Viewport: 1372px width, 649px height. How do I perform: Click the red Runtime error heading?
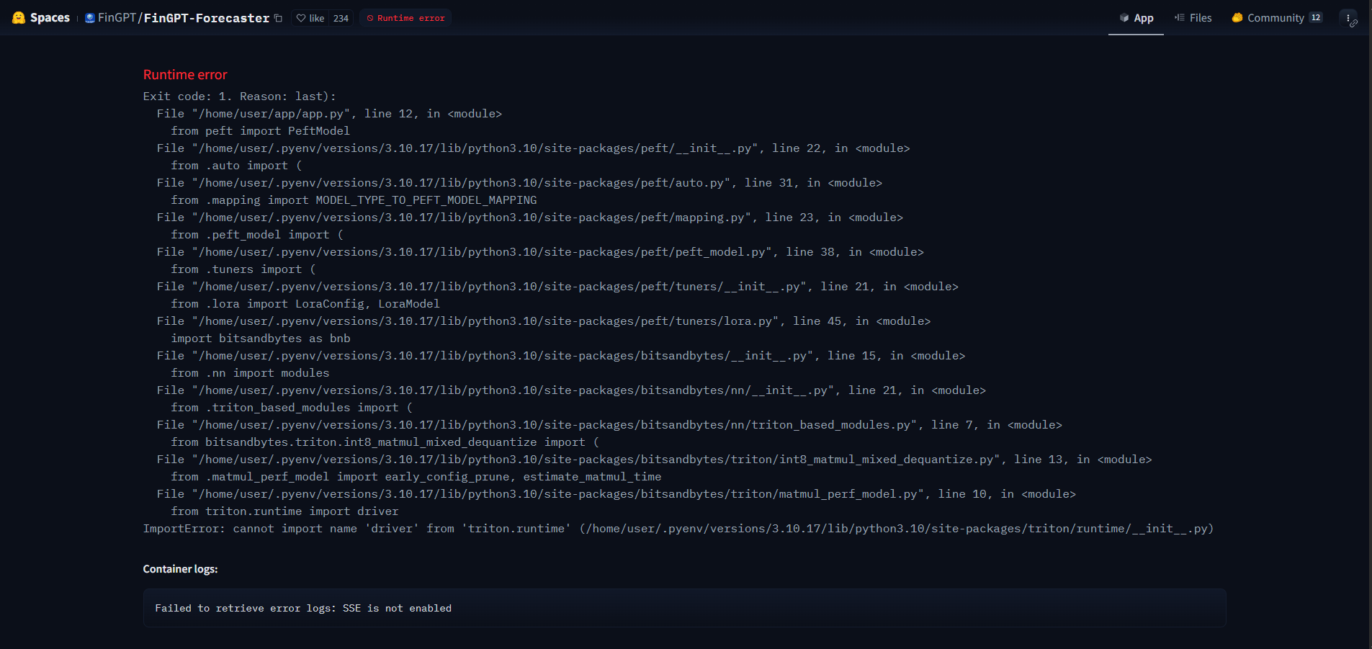pos(185,75)
